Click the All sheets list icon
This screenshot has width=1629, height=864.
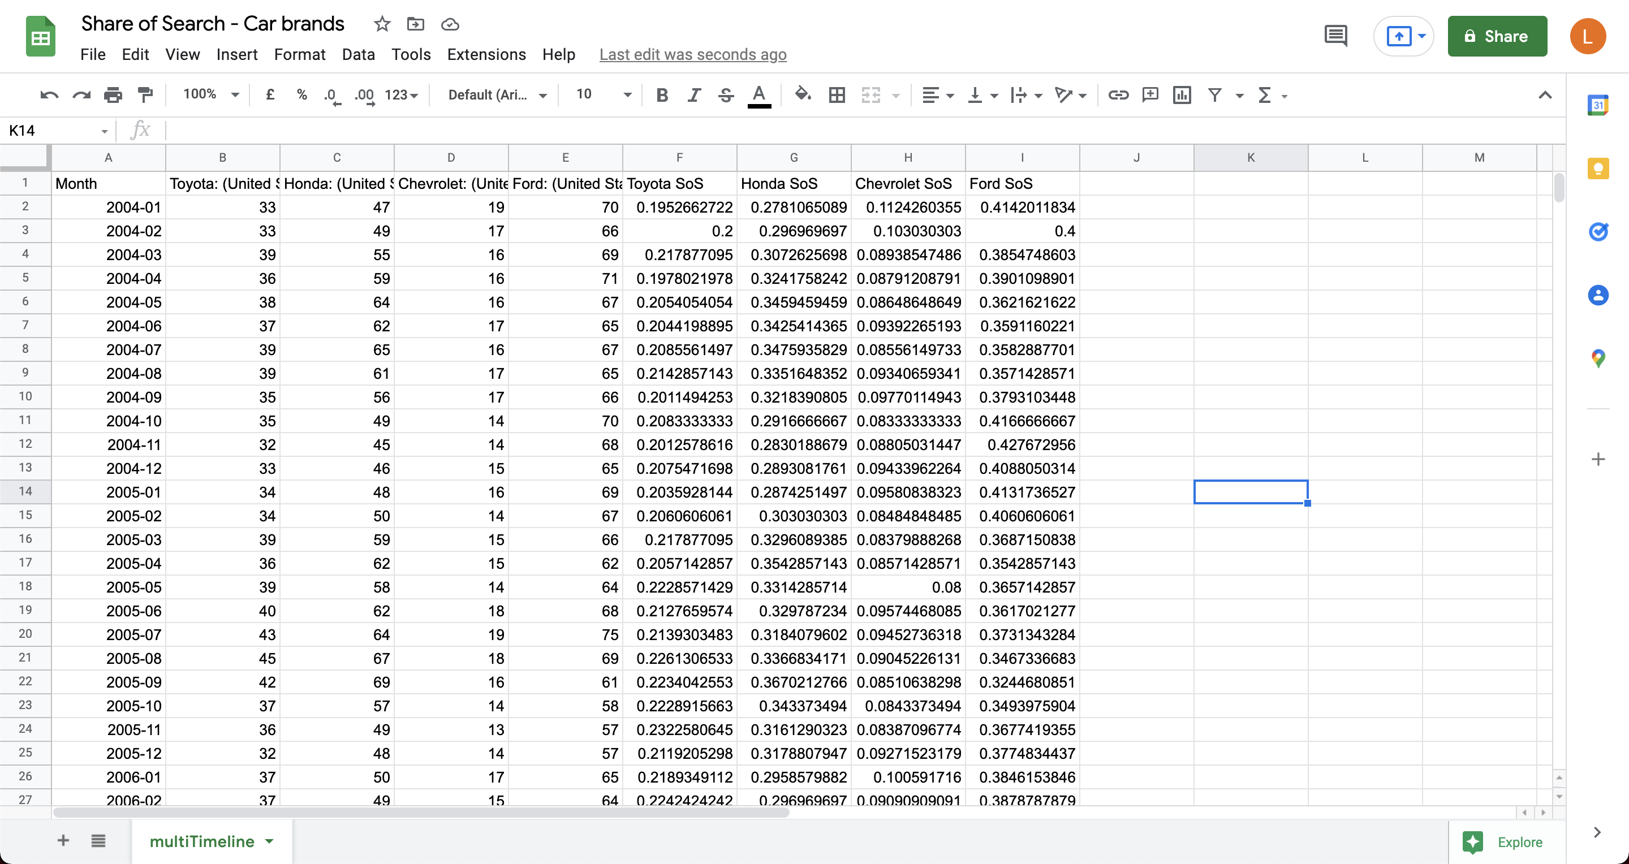98,841
